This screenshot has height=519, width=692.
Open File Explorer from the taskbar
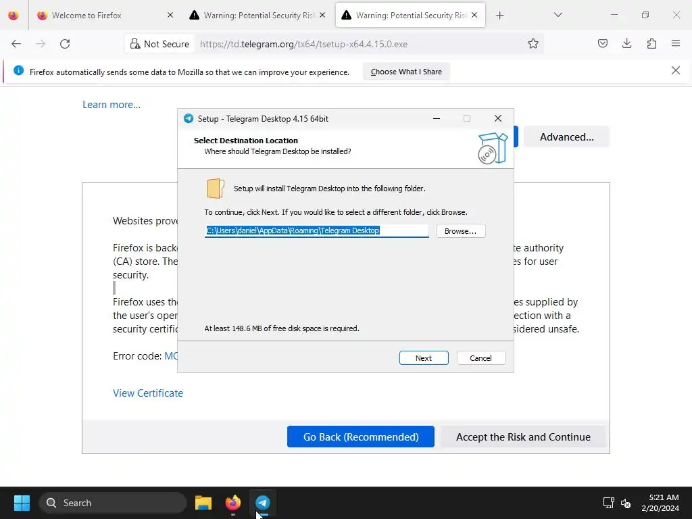203,503
